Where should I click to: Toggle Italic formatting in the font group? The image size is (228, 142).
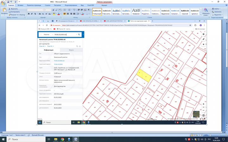(x=31, y=14)
